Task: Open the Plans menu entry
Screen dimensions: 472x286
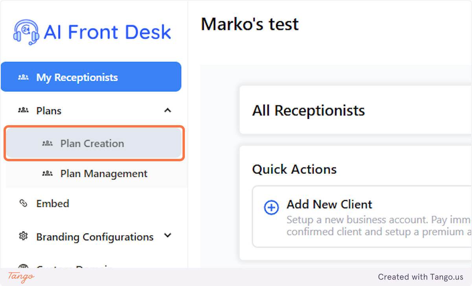Action: click(49, 110)
